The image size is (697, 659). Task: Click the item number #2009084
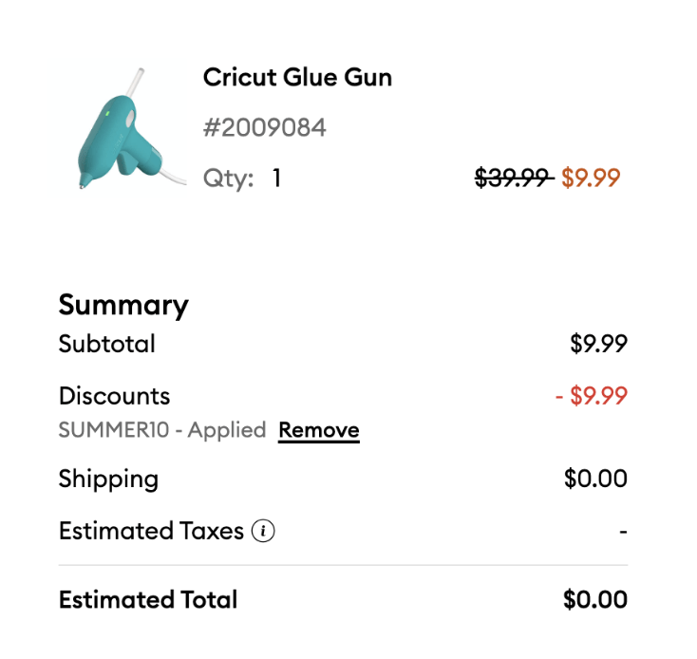[264, 128]
